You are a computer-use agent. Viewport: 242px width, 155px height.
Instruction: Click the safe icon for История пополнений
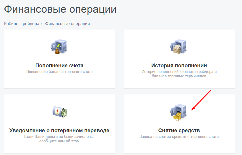pos(179,47)
